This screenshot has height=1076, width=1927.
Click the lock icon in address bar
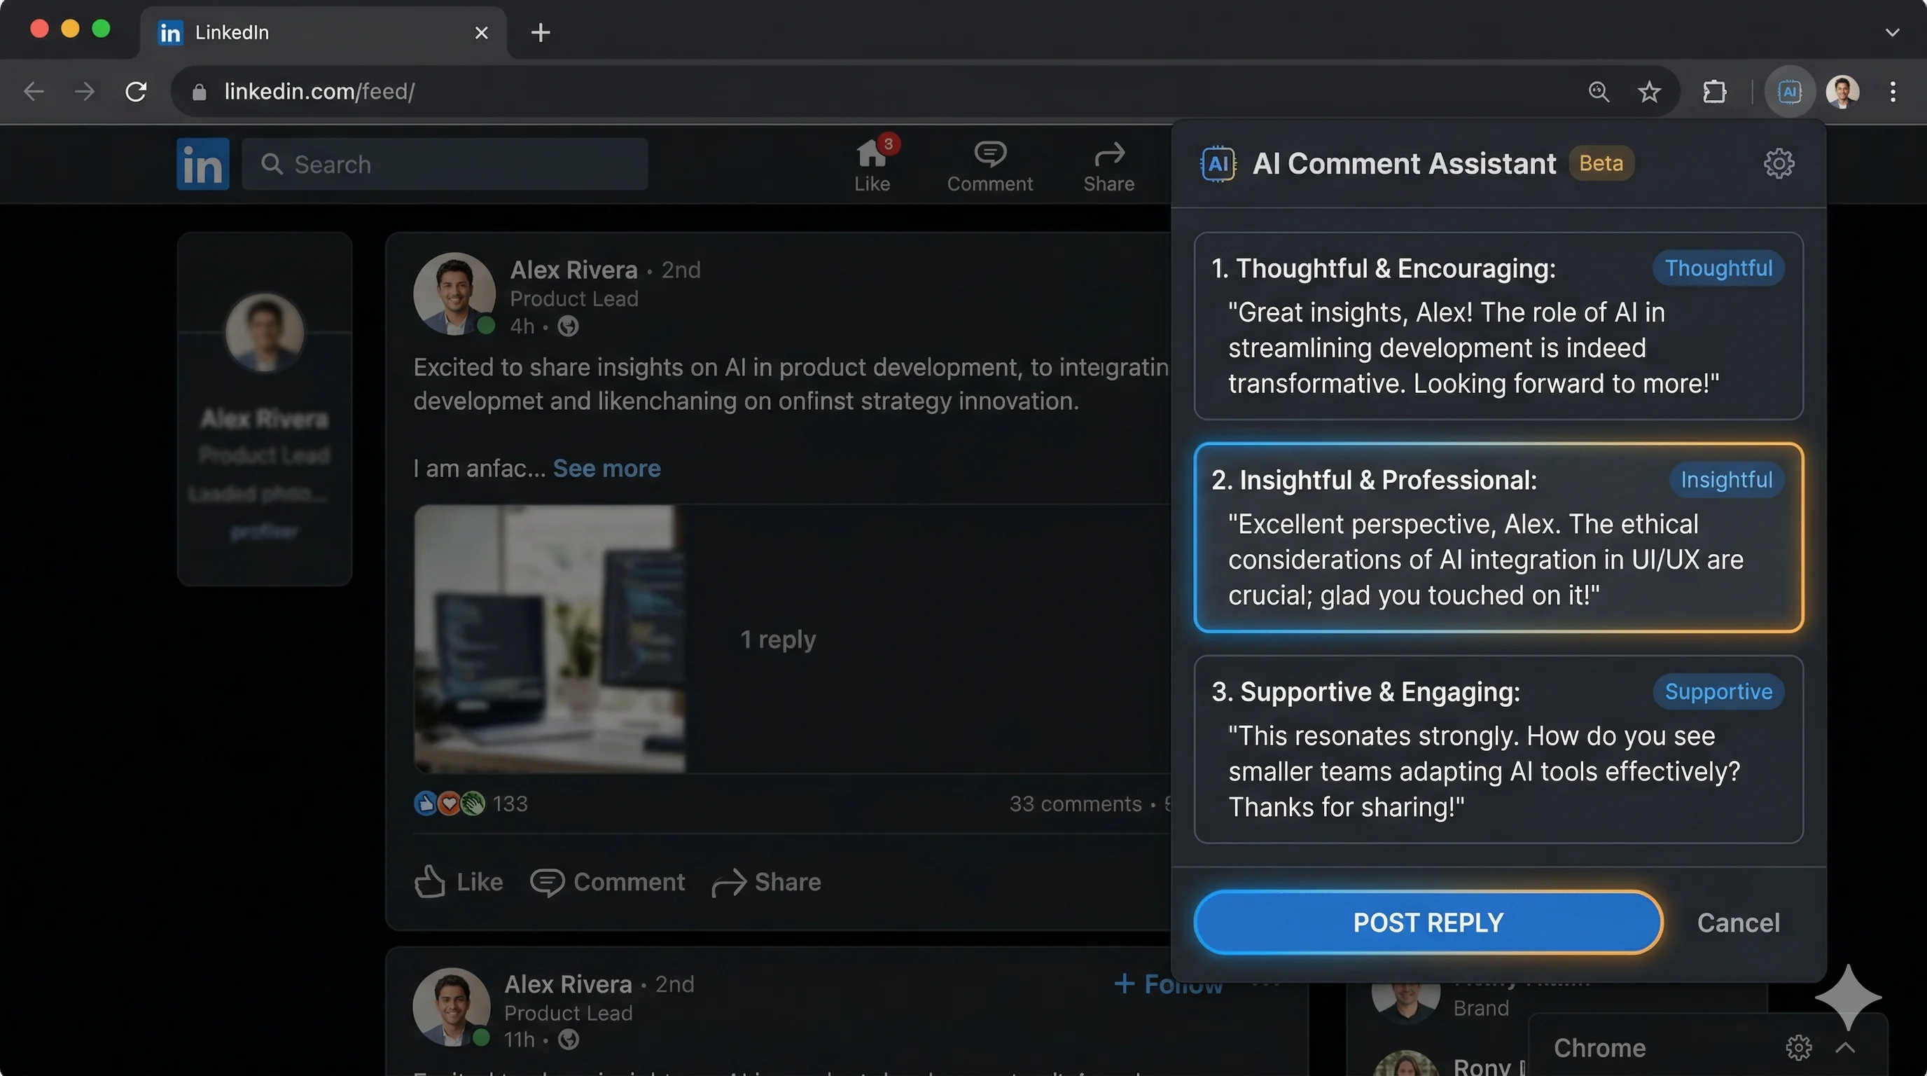pos(199,92)
